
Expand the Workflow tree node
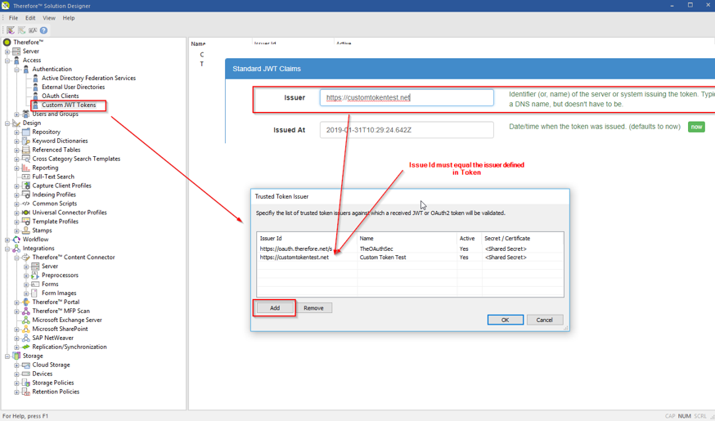[x=7, y=240]
